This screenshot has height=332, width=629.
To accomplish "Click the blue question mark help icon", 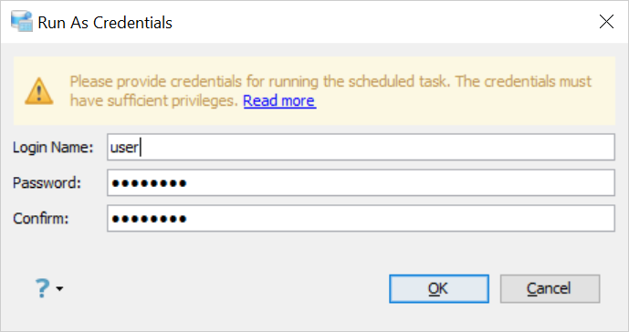I will point(42,288).
